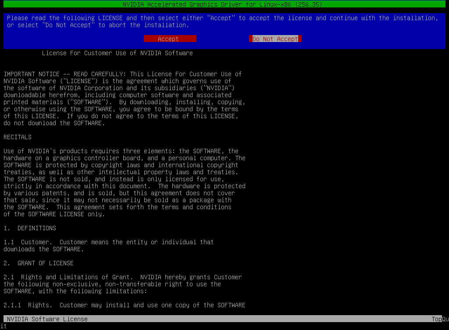The width and height of the screenshot is (449, 330).
Task: Click the line 'downloads the SOFTWARE.'
Action: pos(43,249)
